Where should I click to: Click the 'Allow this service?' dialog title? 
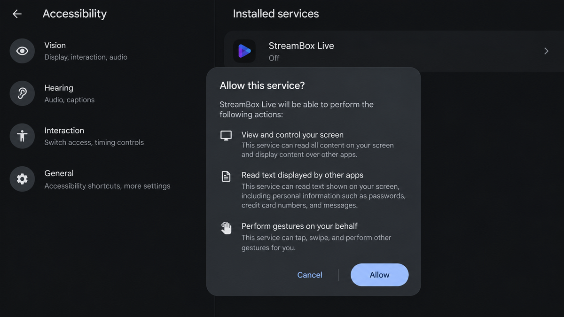point(262,85)
